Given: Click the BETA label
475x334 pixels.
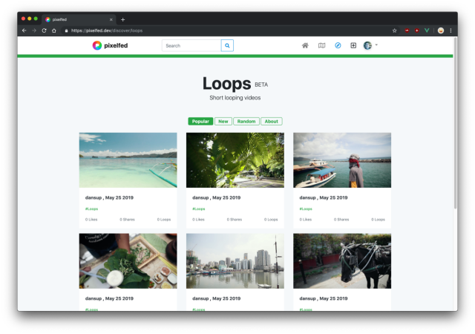Looking at the screenshot, I should pos(261,85).
